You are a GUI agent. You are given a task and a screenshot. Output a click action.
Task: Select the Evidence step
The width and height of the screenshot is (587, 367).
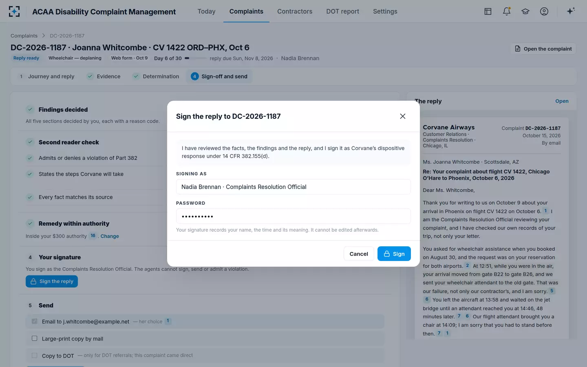pos(104,76)
